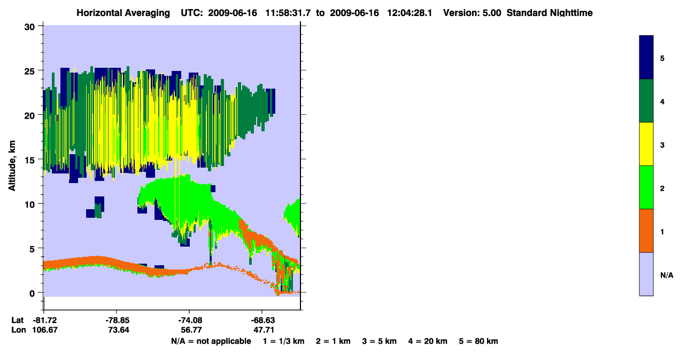Viewport: 695px width, 356px height.
Task: Click the dark blue color bar segment 5
Action: [646, 58]
